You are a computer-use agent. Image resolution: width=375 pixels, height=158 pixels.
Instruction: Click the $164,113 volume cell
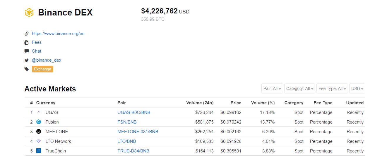tap(205, 151)
